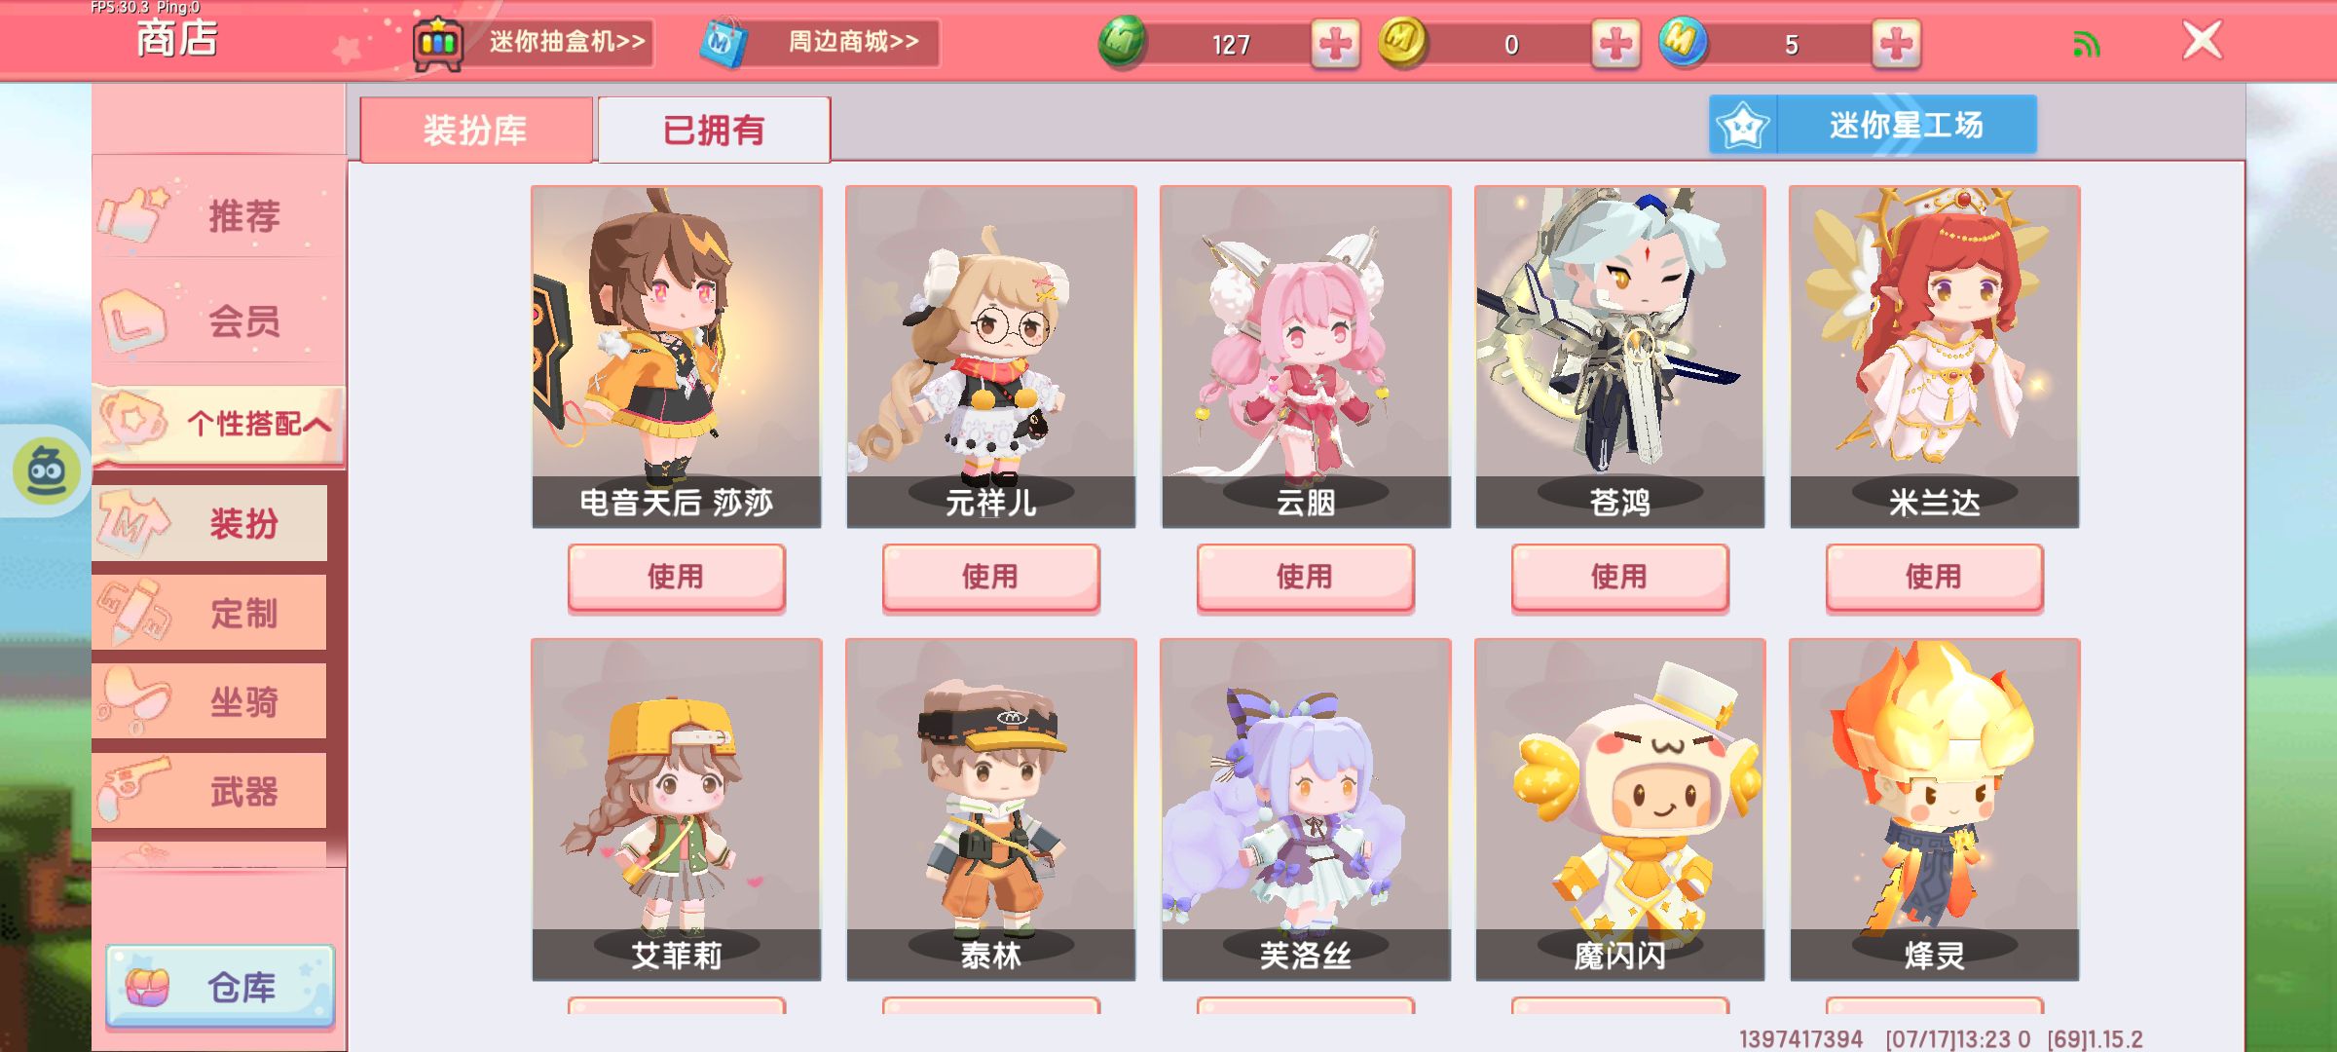
Task: Use the 苍鸿 skin
Action: coord(1619,578)
